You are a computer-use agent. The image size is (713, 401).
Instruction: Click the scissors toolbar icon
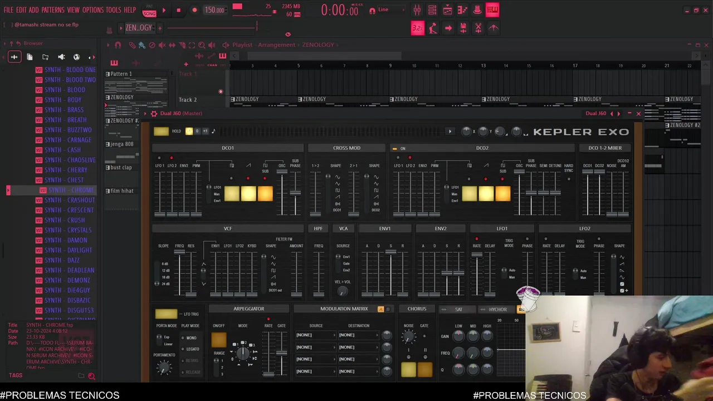(x=478, y=28)
